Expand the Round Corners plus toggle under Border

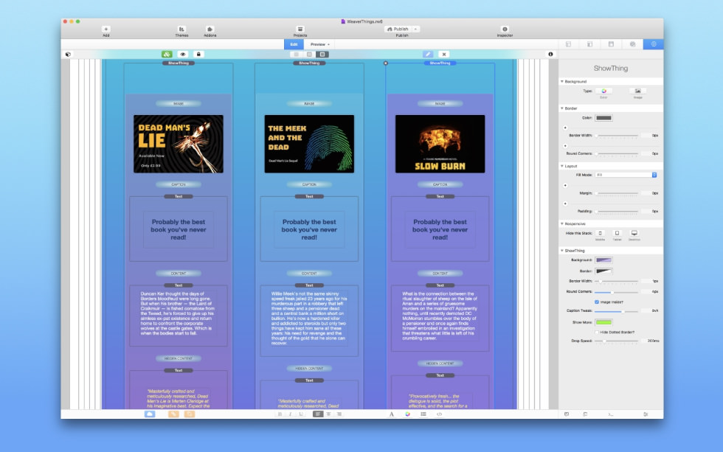(x=565, y=145)
